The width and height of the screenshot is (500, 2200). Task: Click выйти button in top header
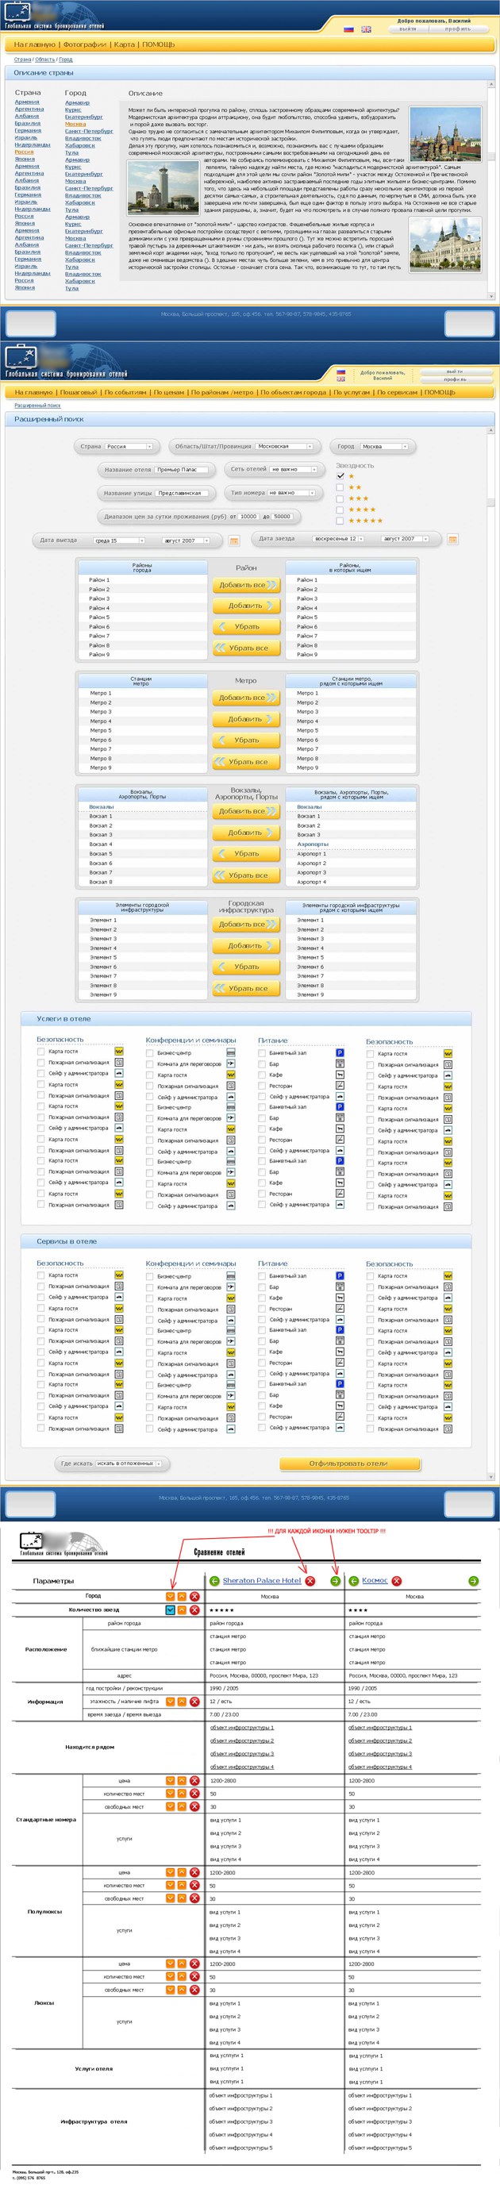[x=409, y=29]
